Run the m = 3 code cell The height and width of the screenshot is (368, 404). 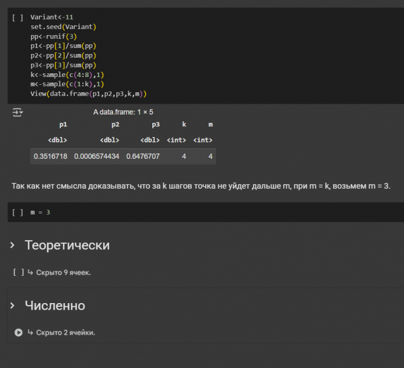tap(17, 212)
